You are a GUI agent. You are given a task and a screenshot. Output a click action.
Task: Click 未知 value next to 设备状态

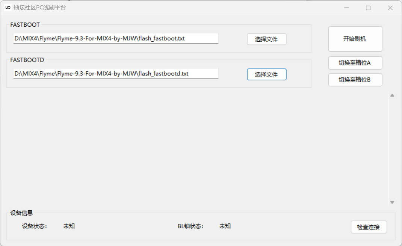point(69,226)
